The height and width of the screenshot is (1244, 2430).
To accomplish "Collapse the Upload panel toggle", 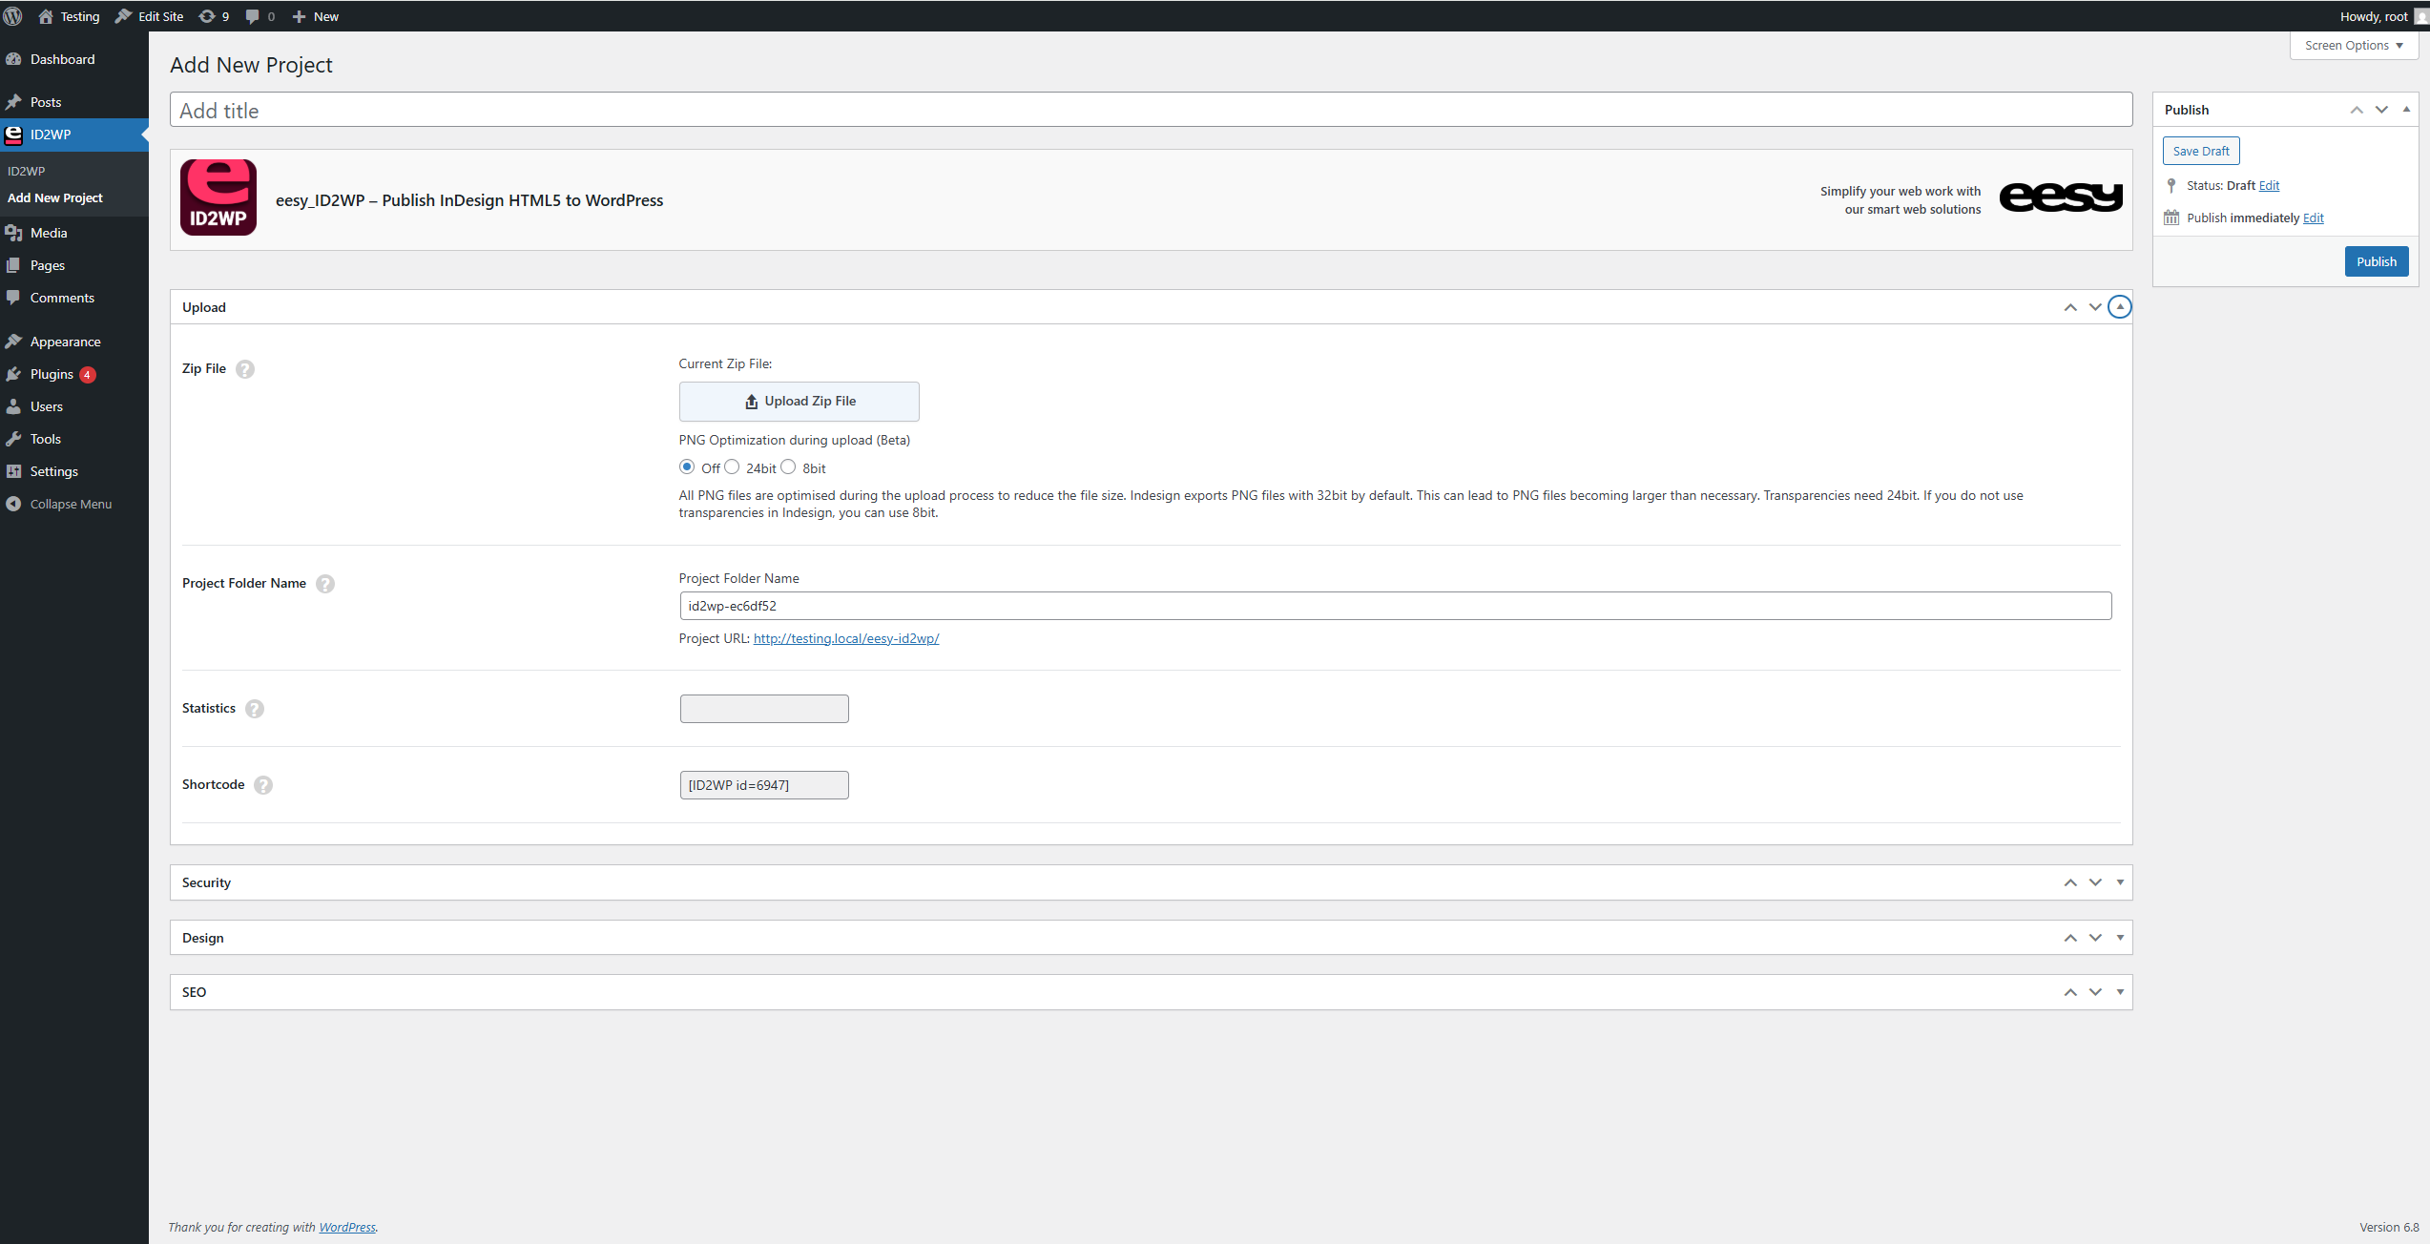I will [x=2120, y=307].
